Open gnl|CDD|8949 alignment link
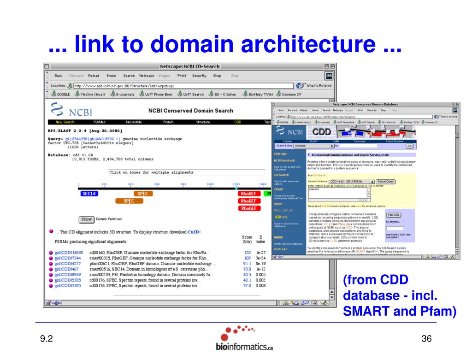This screenshot has height=354, width=472. tap(68, 275)
